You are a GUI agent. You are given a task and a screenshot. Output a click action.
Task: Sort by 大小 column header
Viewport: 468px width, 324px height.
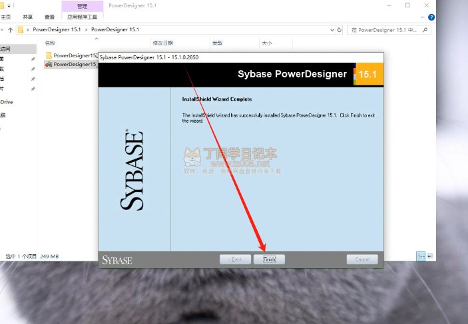click(x=267, y=43)
